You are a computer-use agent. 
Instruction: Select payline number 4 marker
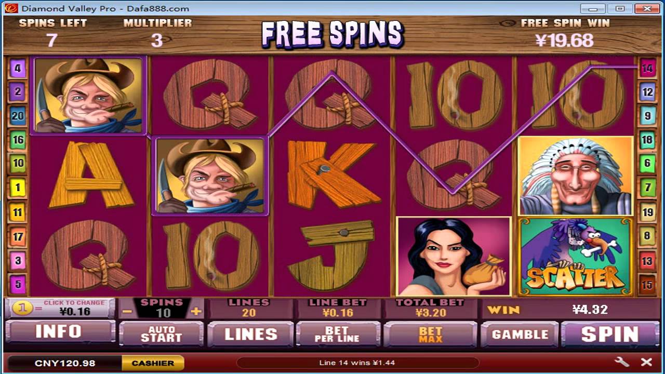pyautogui.click(x=18, y=68)
